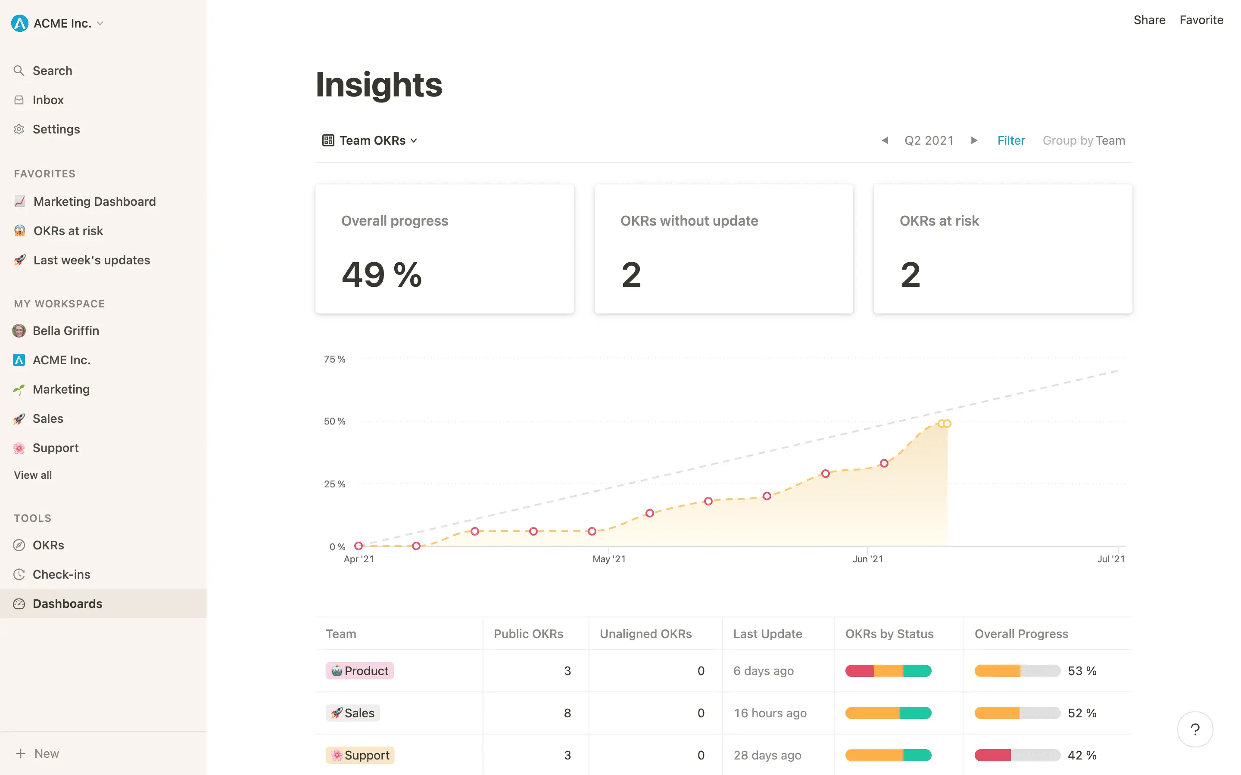
Task: Open the Sales workspace item
Action: [x=48, y=419]
